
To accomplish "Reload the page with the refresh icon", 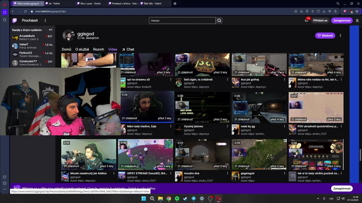I will coord(25,11).
